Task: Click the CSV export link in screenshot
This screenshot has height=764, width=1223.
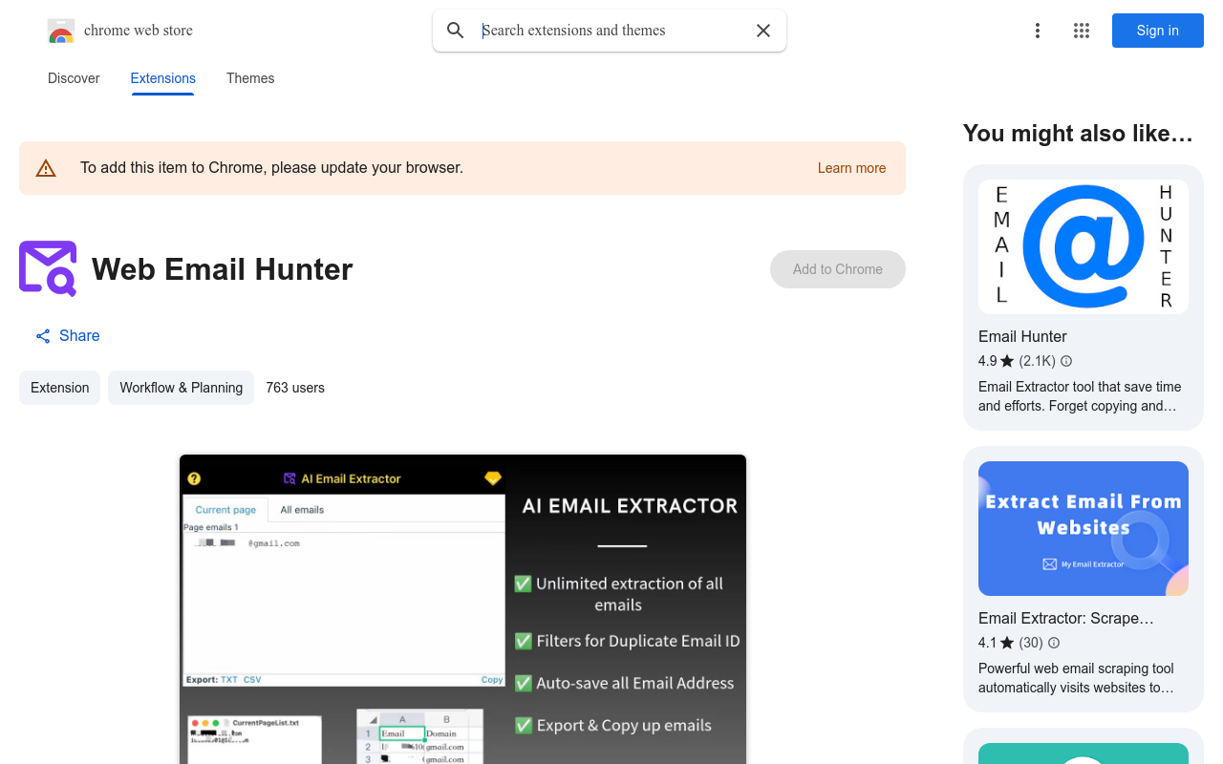Action: 252,680
